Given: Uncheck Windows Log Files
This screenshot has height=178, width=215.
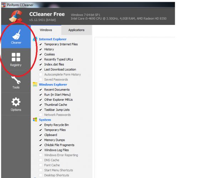Looking at the screenshot, I should [x=41, y=150].
